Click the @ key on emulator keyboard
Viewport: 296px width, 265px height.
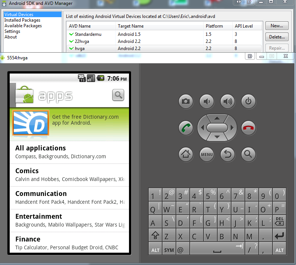pos(183,249)
